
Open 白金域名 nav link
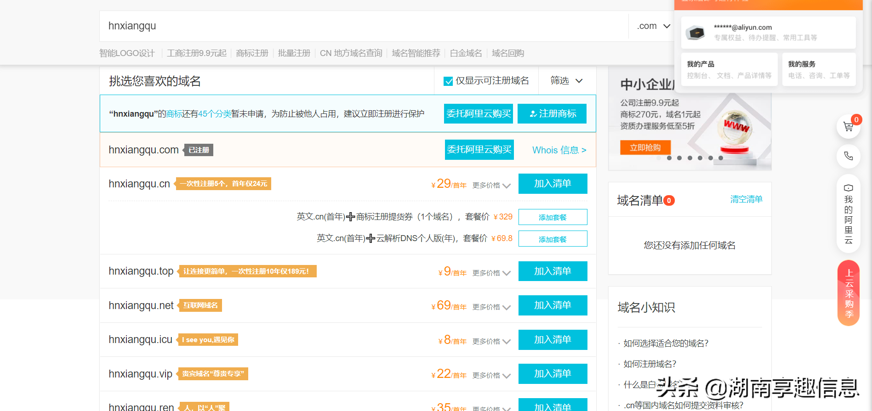click(466, 53)
